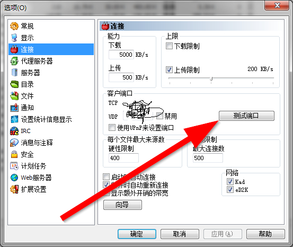Enable the 下载限制 checkbox
293x247 pixels.
pyautogui.click(x=169, y=46)
